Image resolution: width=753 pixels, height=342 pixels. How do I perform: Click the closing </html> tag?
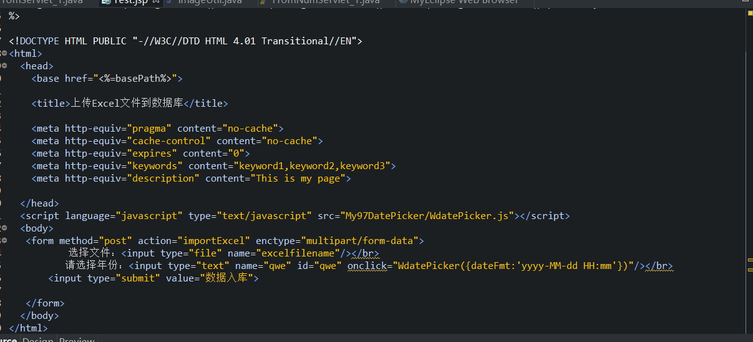coord(28,328)
